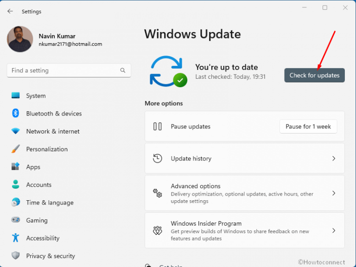Image resolution: width=356 pixels, height=267 pixels.
Task: Click the Personalization paintbrush icon
Action: pos(15,149)
